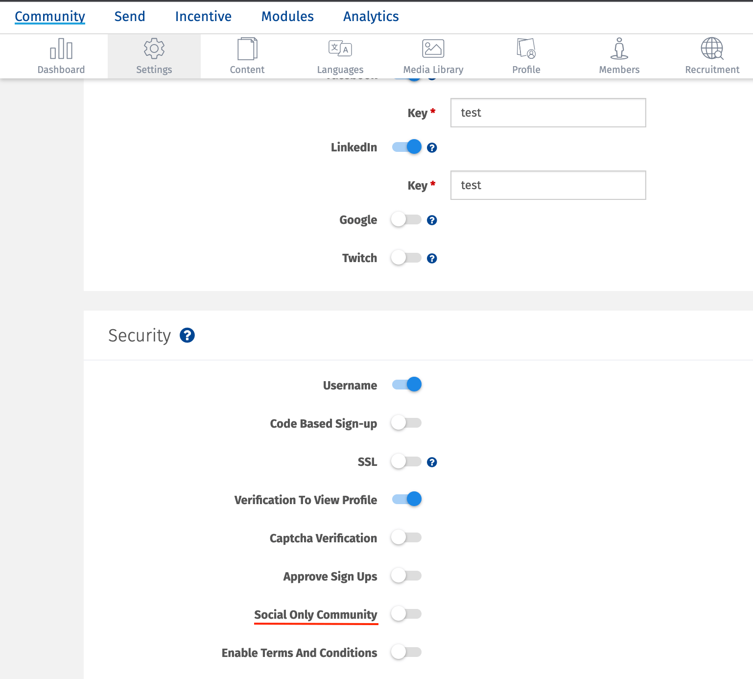This screenshot has height=679, width=753.
Task: Click the Twitch help icon
Action: [432, 258]
